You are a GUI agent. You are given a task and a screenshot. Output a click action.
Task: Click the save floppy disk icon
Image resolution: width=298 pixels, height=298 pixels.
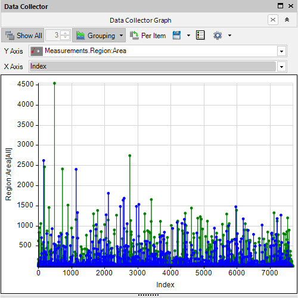point(176,35)
